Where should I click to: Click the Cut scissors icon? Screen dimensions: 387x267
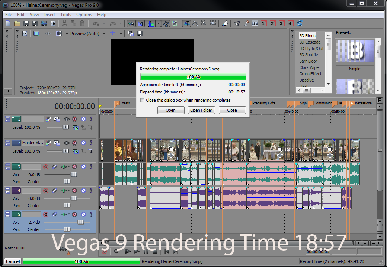[x=64, y=23]
